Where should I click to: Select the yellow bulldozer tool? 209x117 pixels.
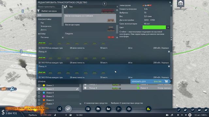tap(149, 109)
